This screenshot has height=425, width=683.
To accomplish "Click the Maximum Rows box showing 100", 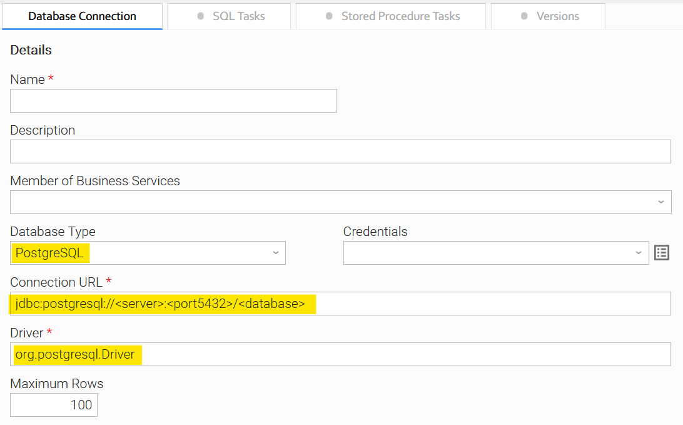I will [54, 405].
